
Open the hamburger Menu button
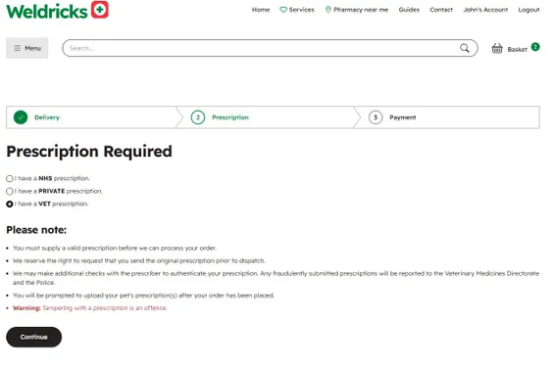[27, 48]
